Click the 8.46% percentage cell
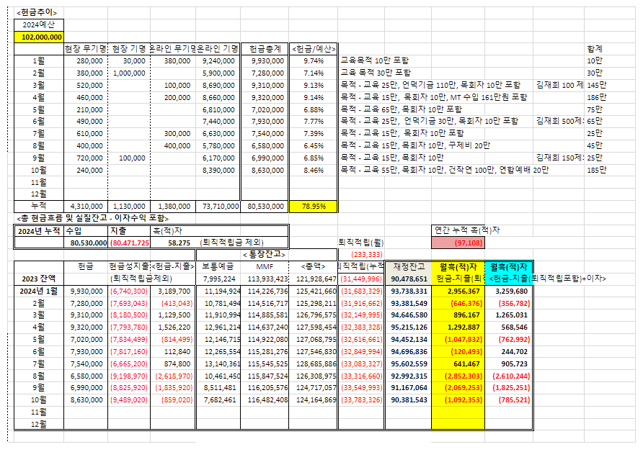 [x=314, y=171]
